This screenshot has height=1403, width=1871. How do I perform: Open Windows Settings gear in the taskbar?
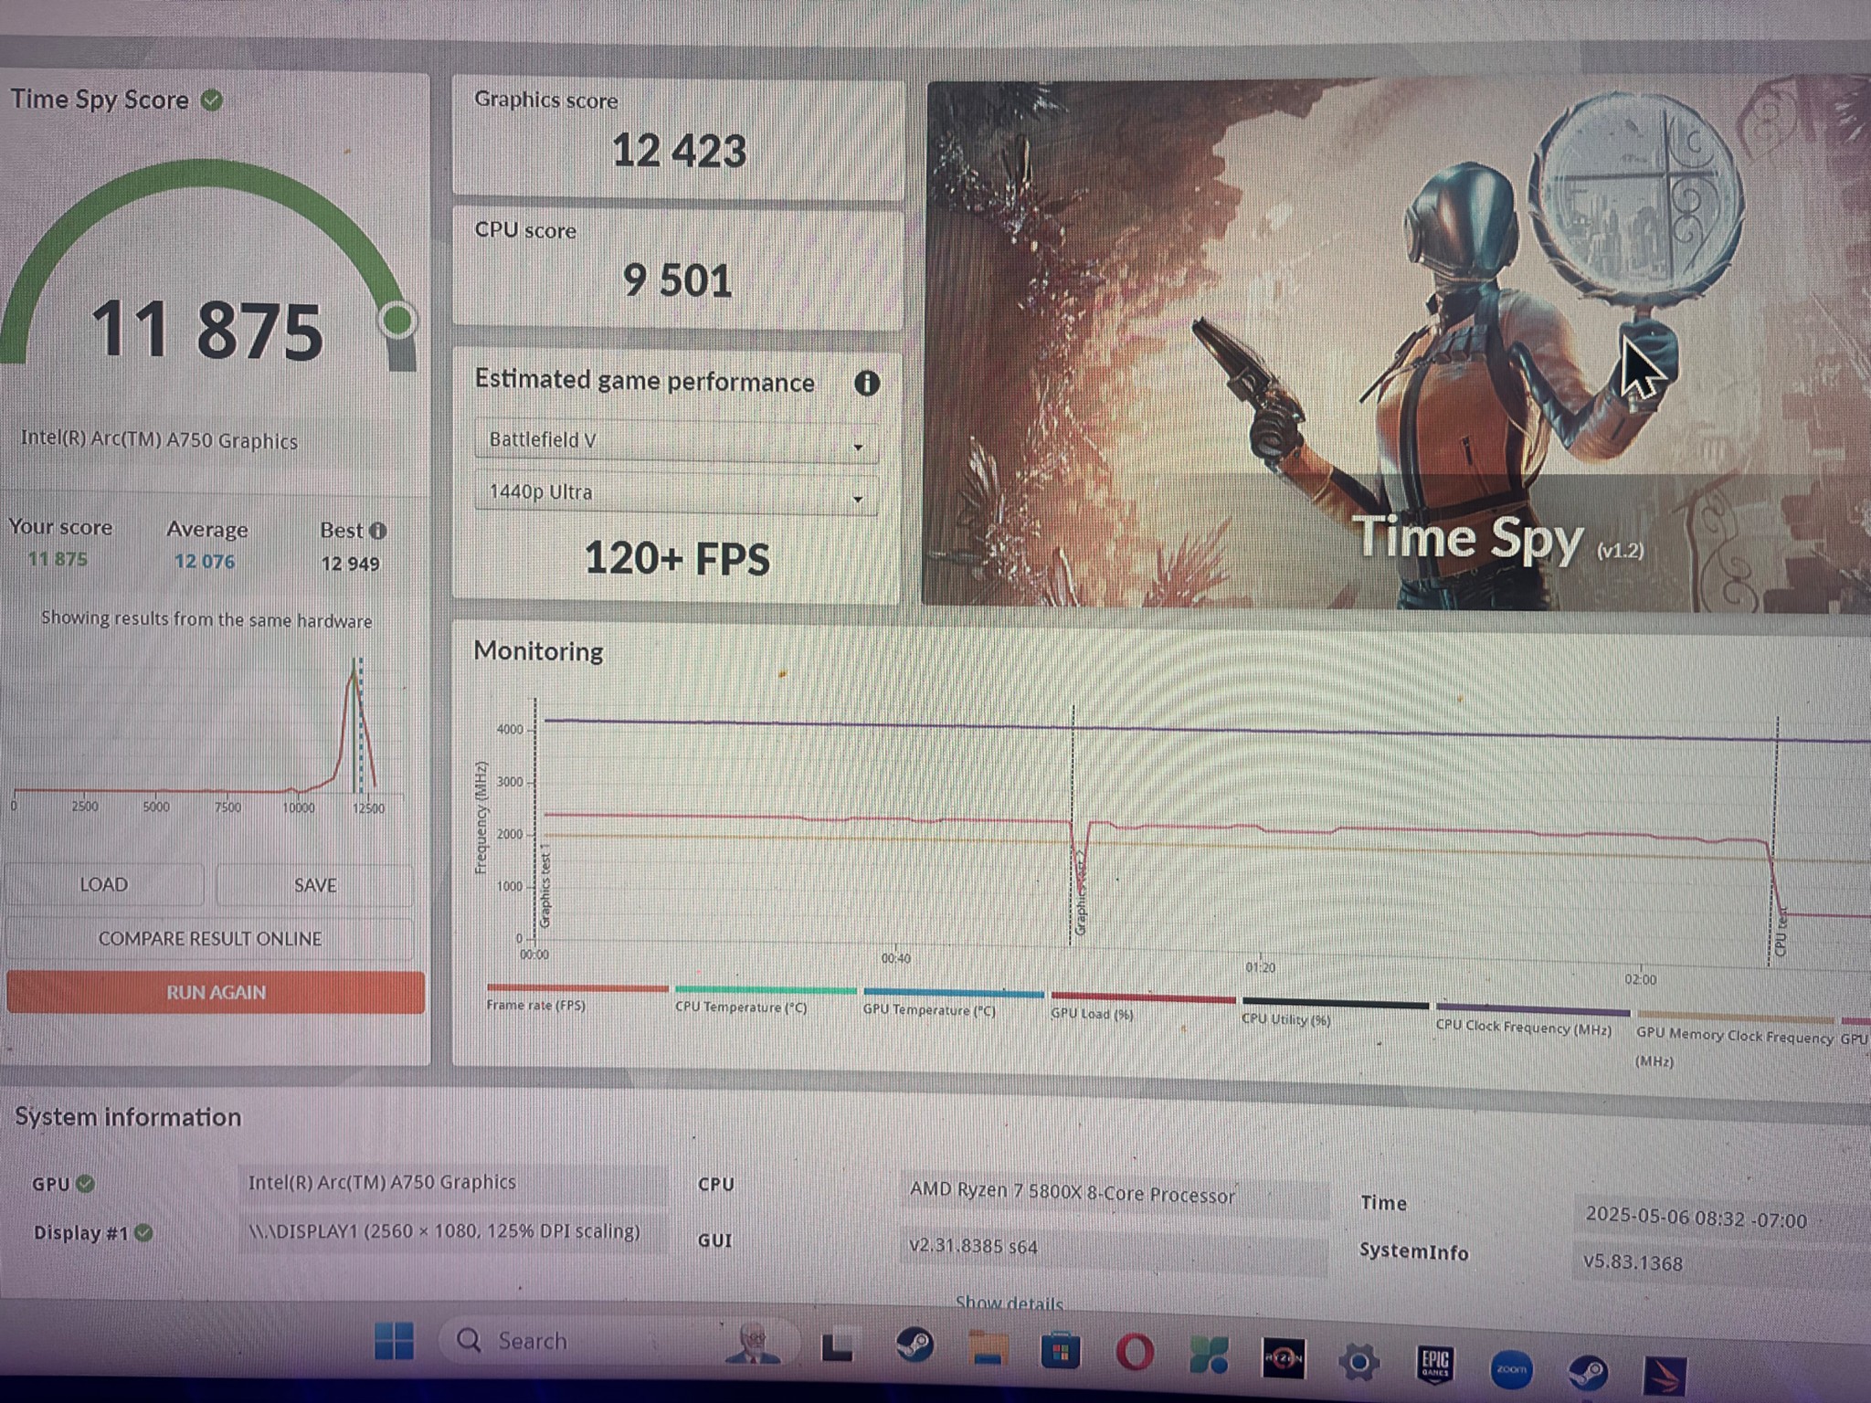point(1358,1362)
